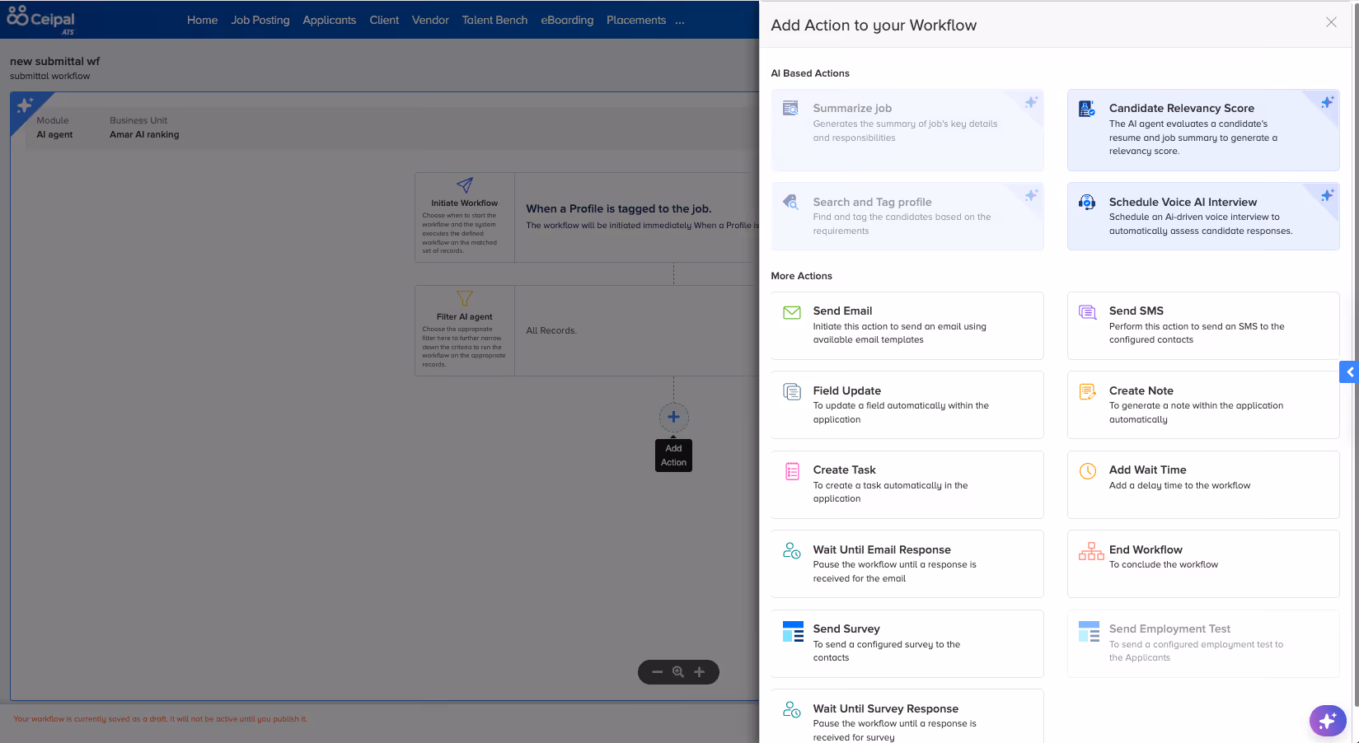Click the Search and Tag profile icon
Screen dimensions: 1359x743
pos(790,202)
